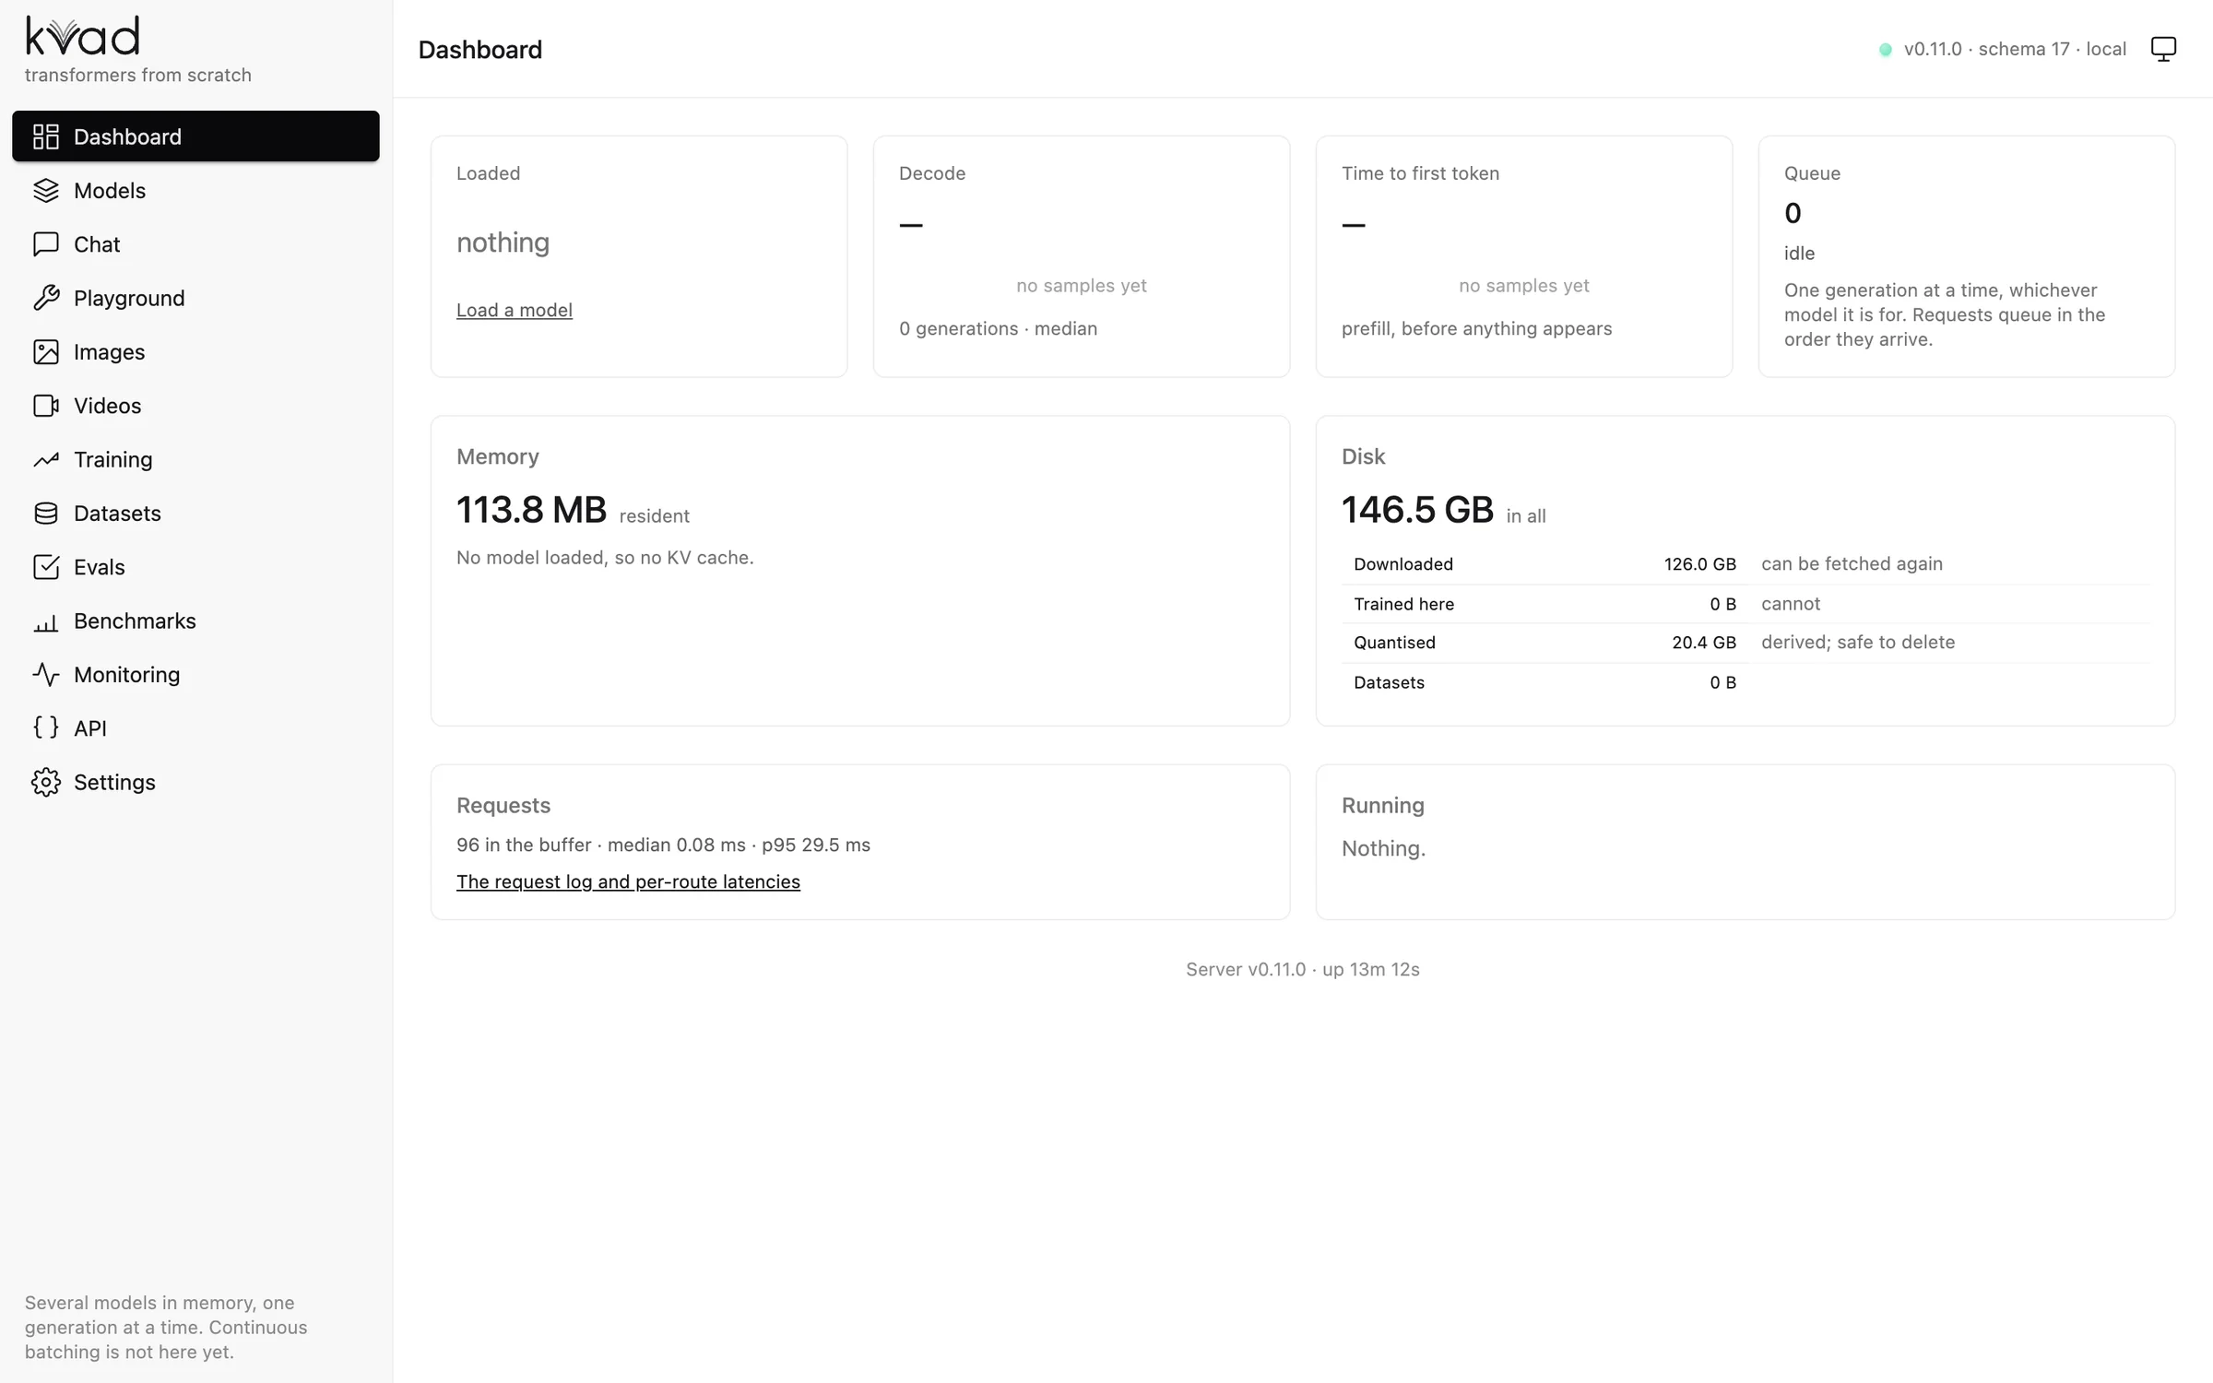This screenshot has height=1383, width=2213.
Task: Click 'prefill, before anything appears' text
Action: [1476, 328]
